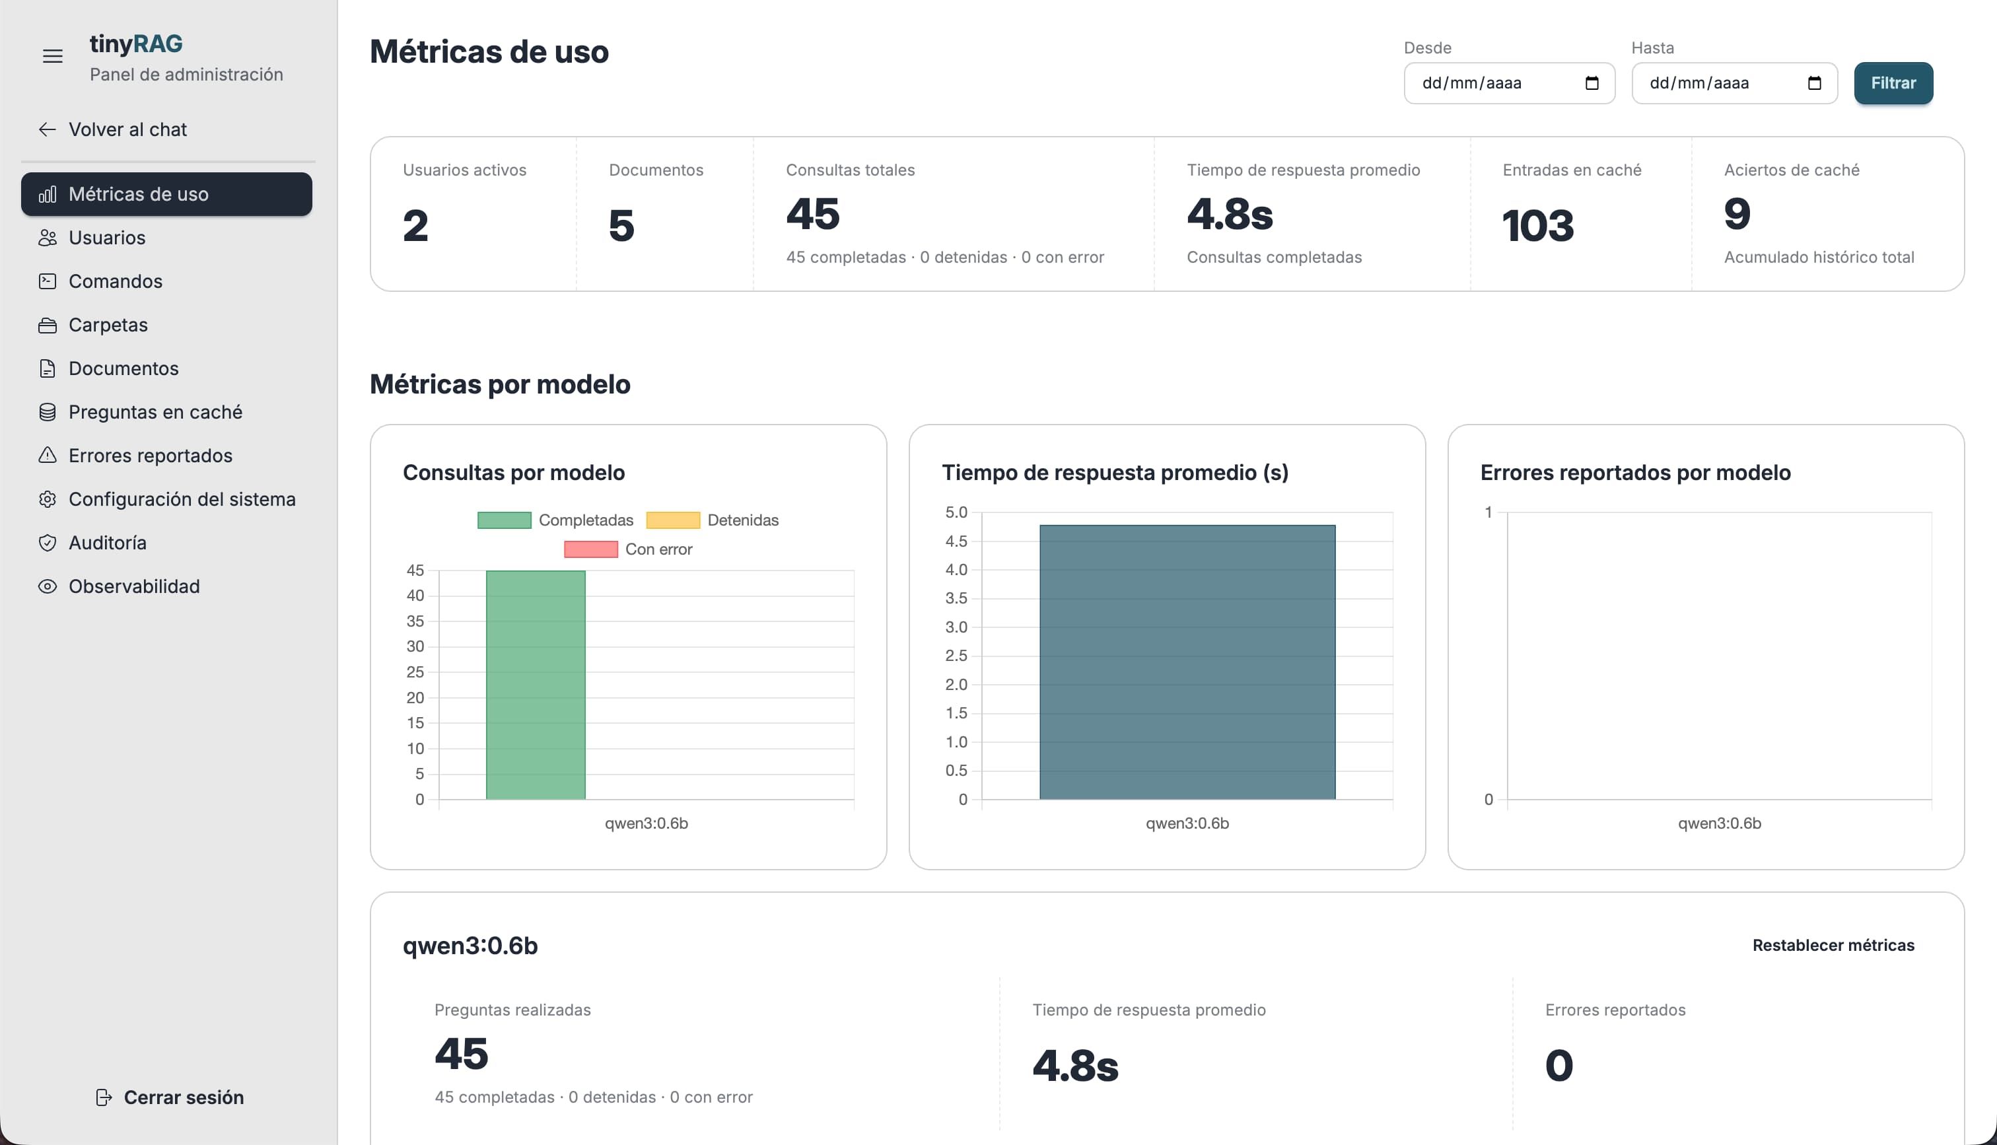
Task: Click the database icon for Preguntas en caché
Action: (x=47, y=412)
